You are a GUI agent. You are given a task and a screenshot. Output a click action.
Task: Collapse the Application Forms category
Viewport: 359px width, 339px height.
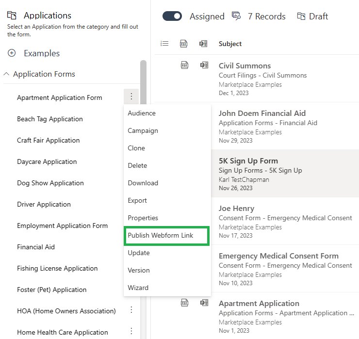tap(6, 74)
